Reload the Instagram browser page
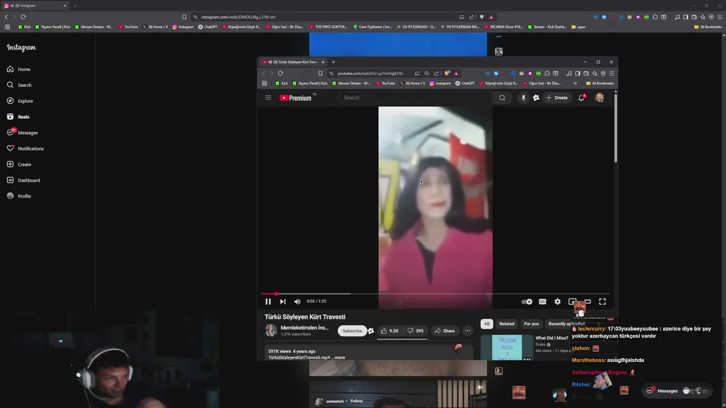Image resolution: width=726 pixels, height=408 pixels. point(23,17)
